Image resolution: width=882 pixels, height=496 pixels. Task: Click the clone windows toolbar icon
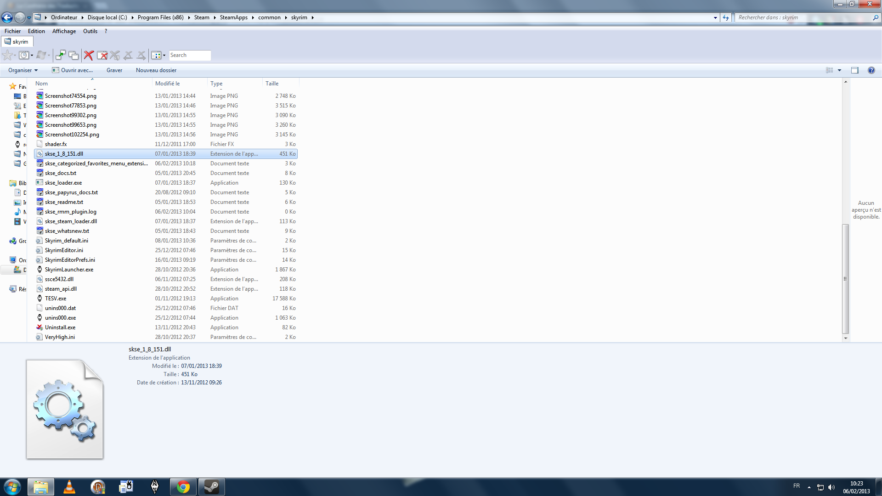click(x=73, y=55)
